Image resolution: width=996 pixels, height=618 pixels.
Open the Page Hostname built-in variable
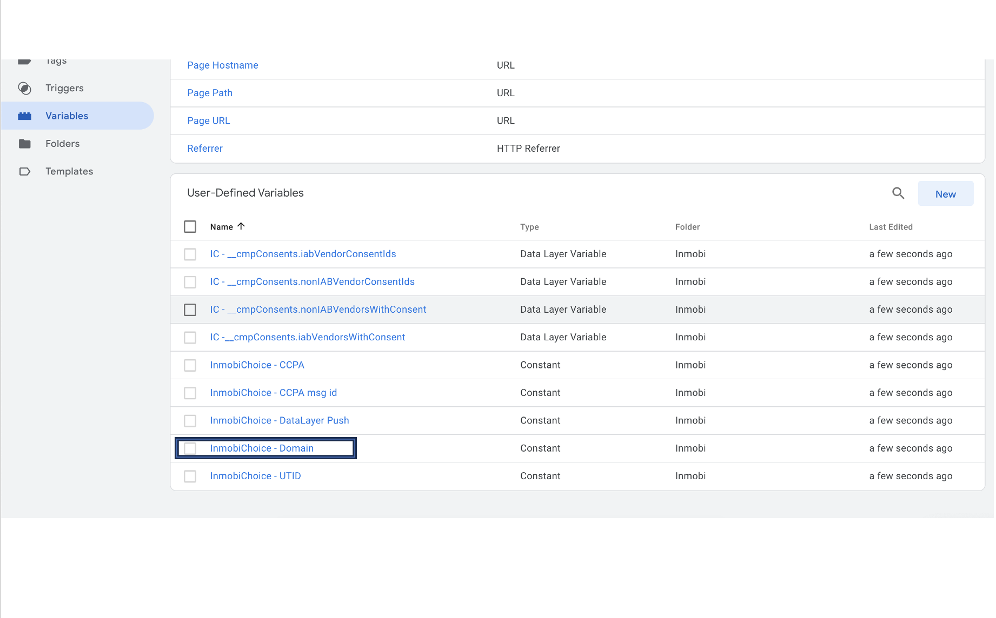[x=223, y=65]
